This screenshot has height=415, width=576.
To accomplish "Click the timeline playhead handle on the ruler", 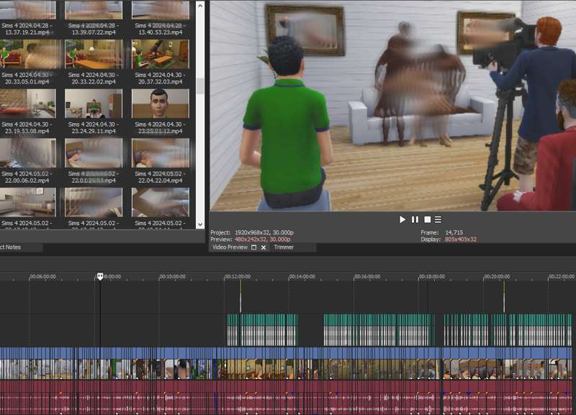I will (100, 276).
